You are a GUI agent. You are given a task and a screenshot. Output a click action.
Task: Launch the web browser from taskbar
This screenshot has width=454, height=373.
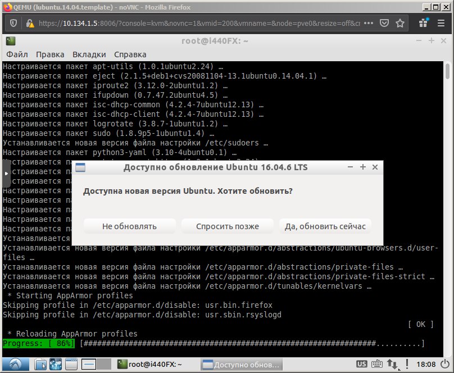pos(56,365)
